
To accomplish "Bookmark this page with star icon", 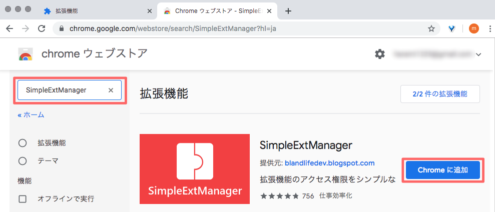I will [431, 29].
